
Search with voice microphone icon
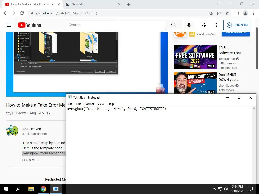point(189,25)
